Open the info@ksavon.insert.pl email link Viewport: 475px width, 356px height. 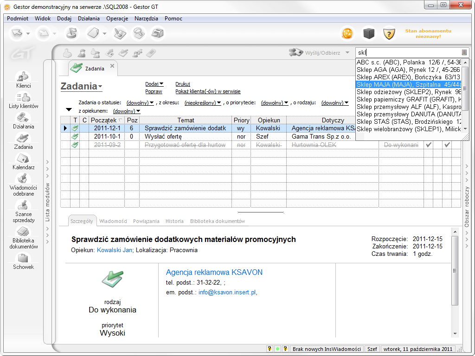226,292
